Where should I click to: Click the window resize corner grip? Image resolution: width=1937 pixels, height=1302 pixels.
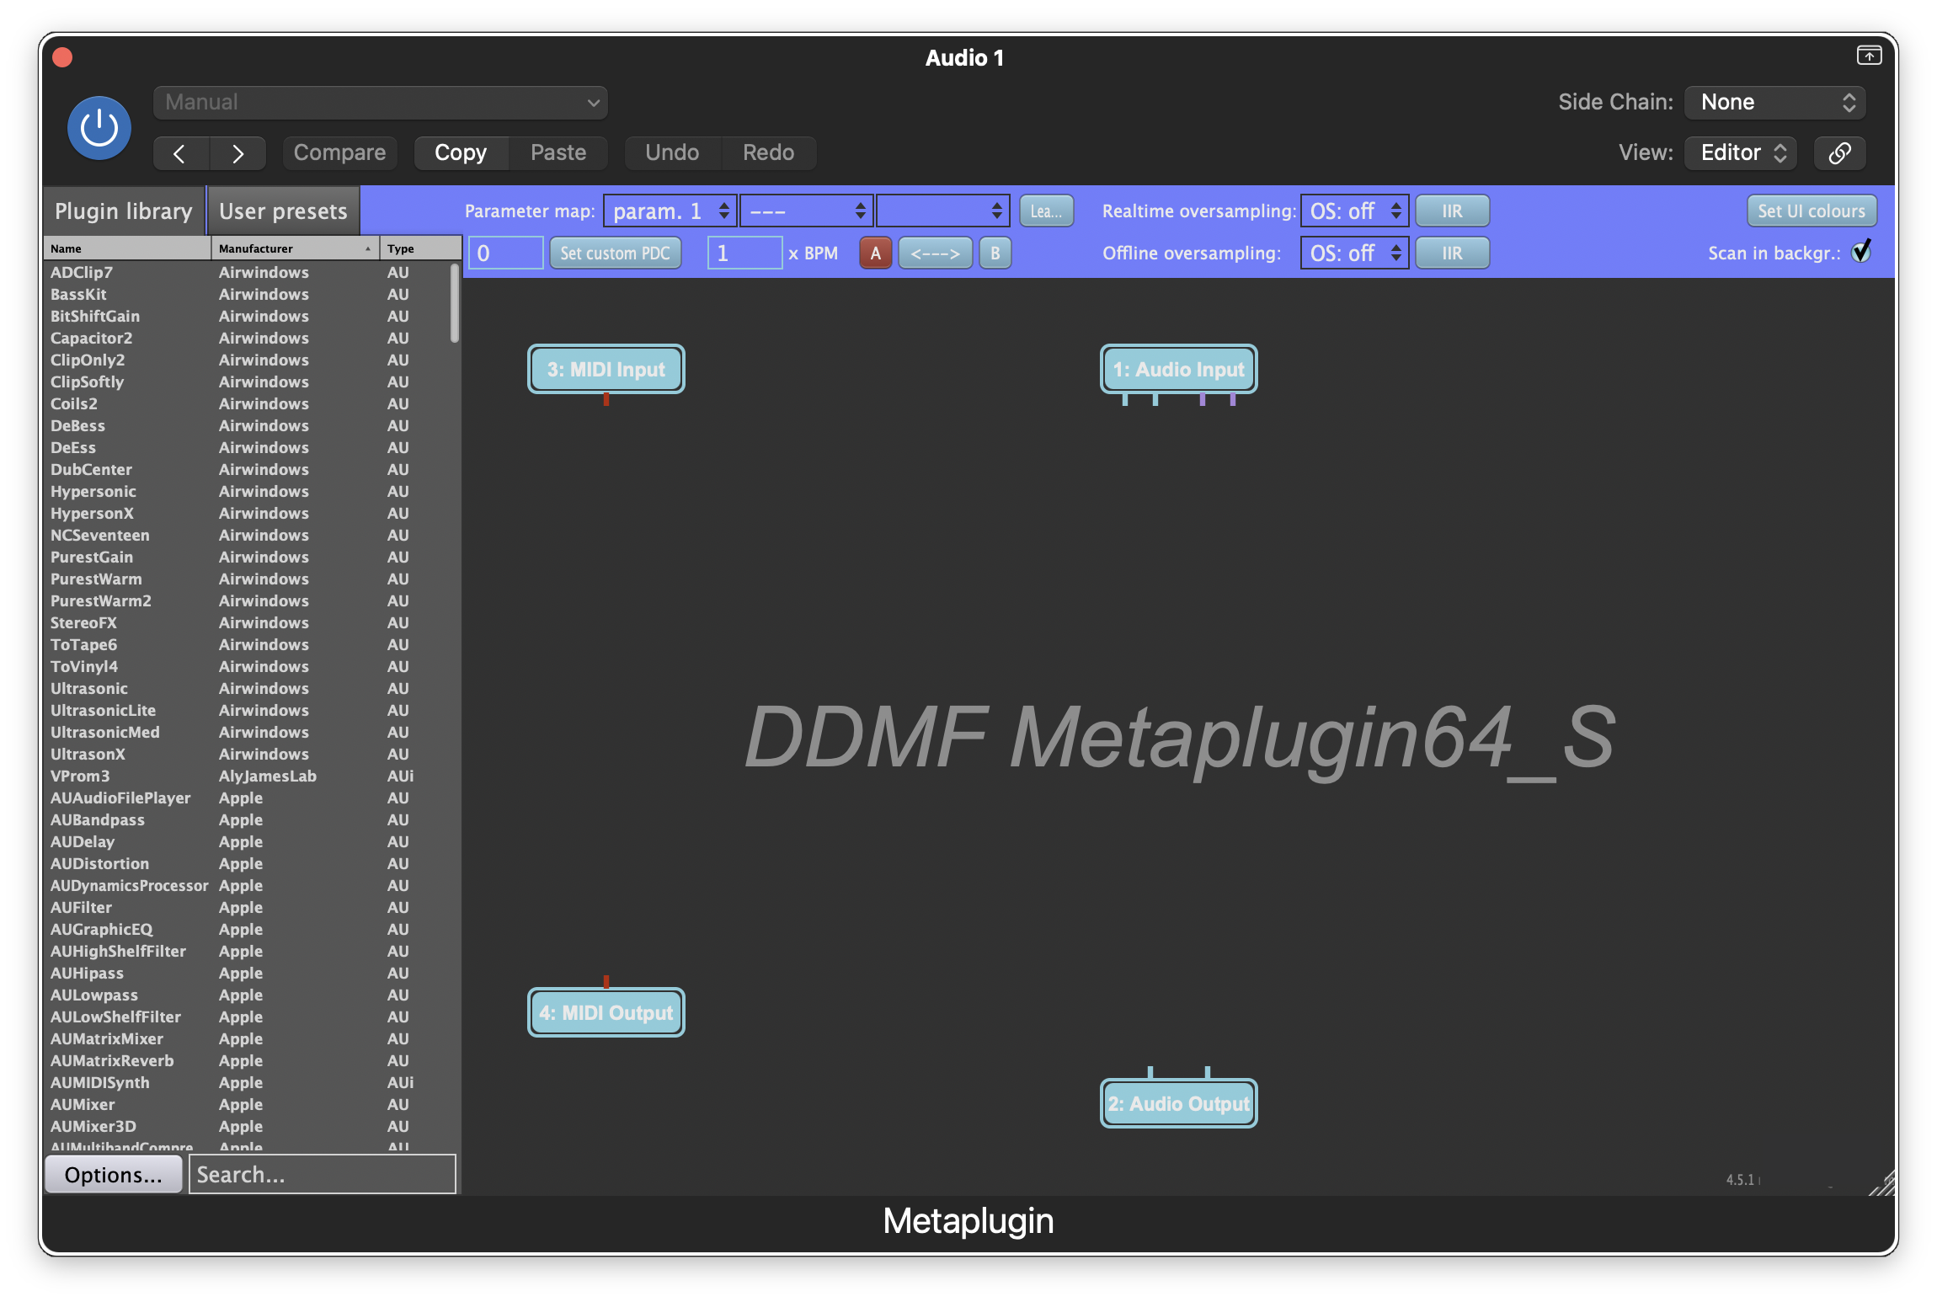1883,1183
